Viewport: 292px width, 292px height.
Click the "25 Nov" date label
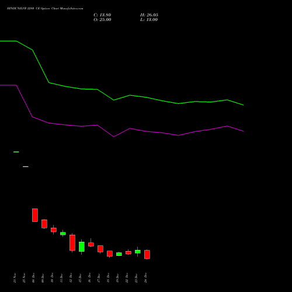[24, 278]
